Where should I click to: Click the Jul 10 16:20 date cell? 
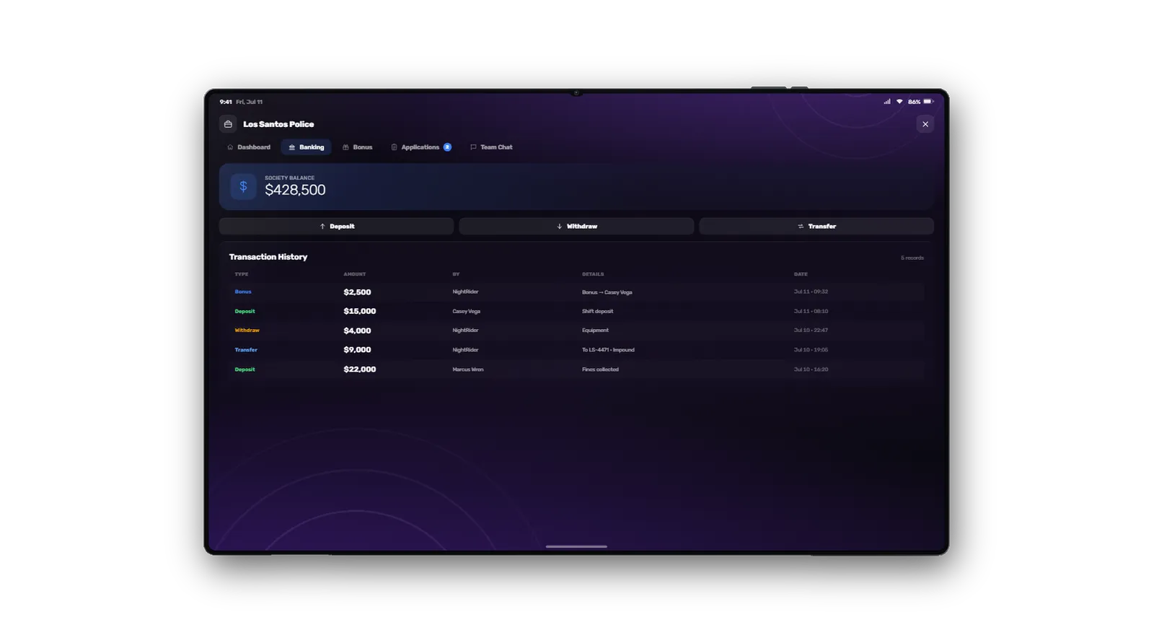click(x=811, y=369)
